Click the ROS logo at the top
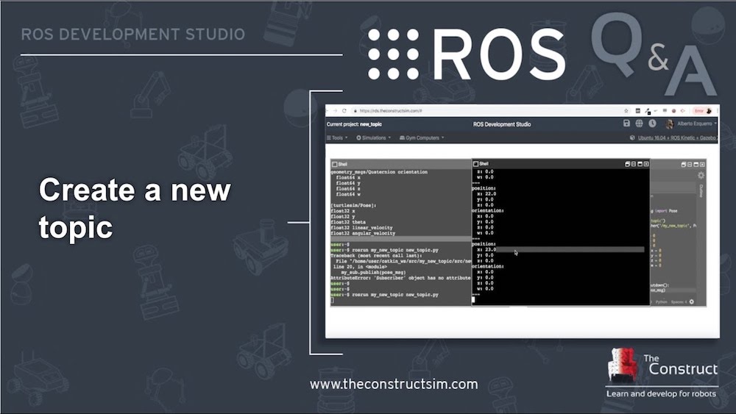 467,54
